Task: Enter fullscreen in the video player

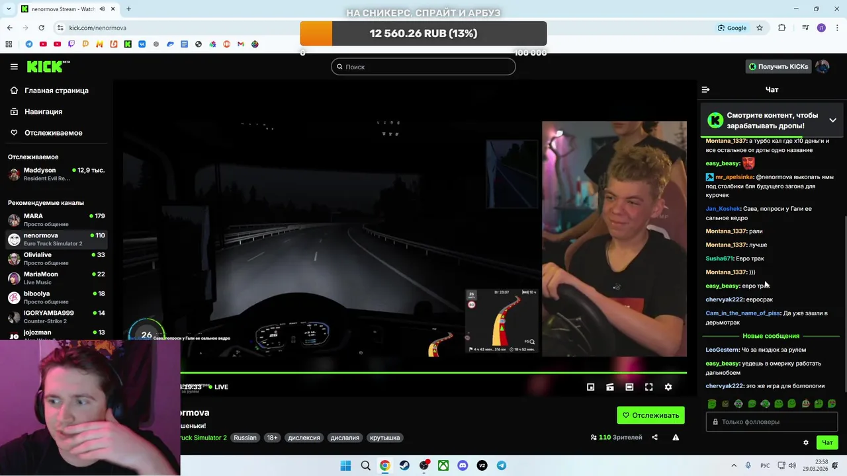Action: point(649,387)
